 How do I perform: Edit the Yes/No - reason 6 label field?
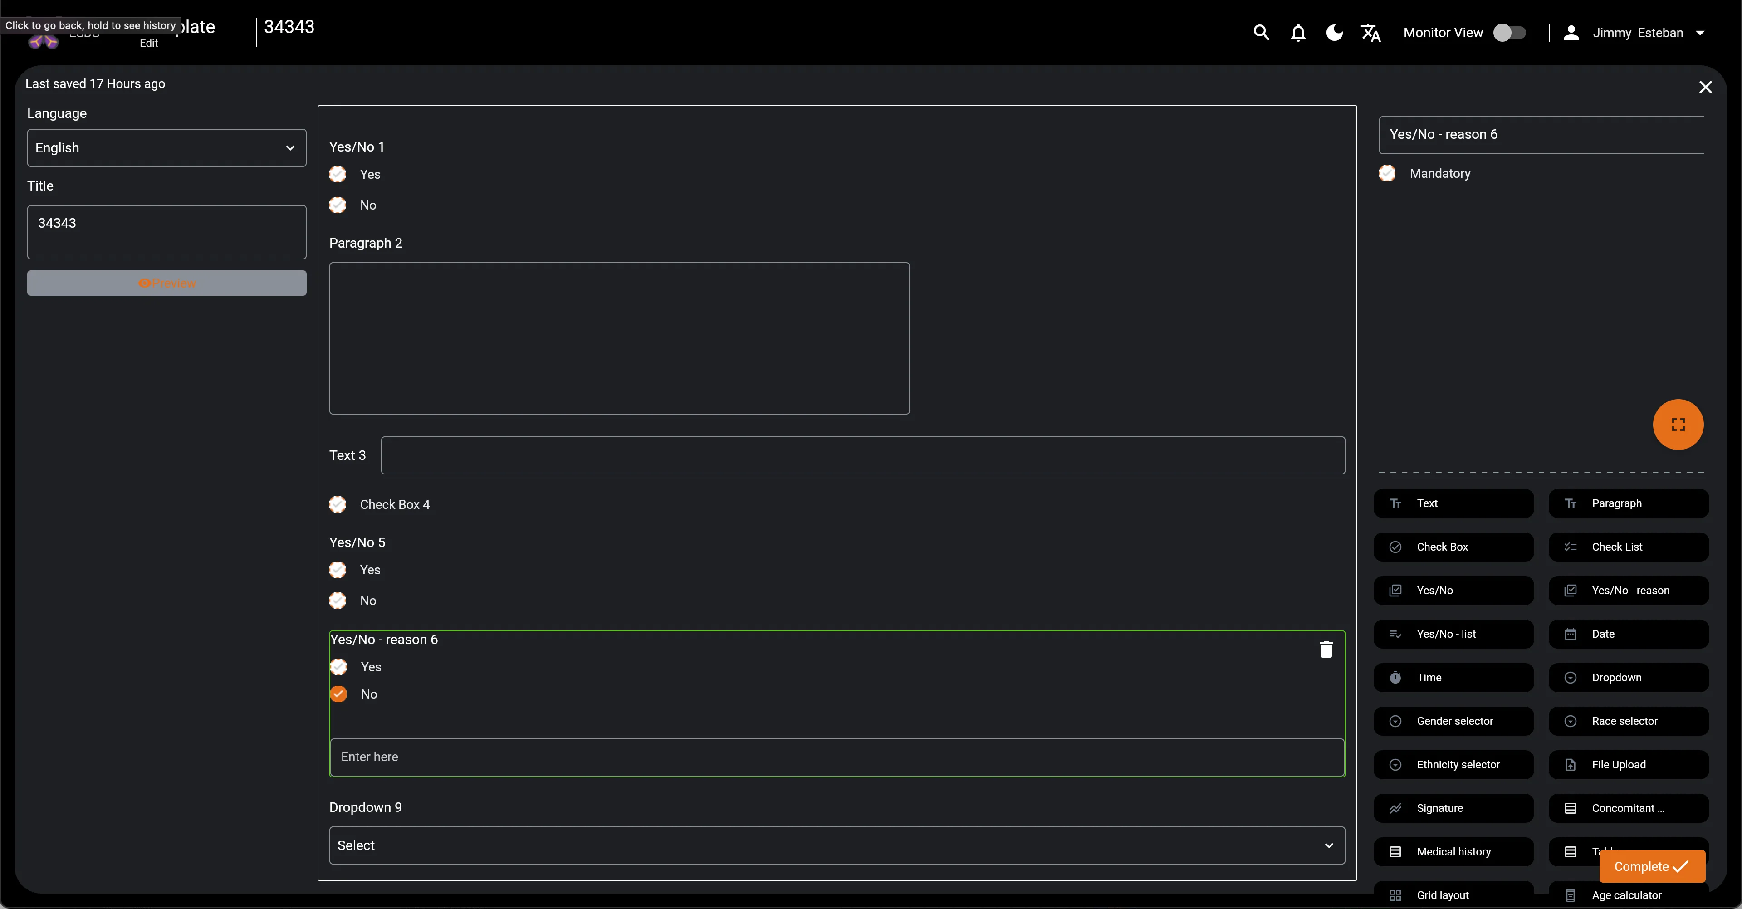1541,135
